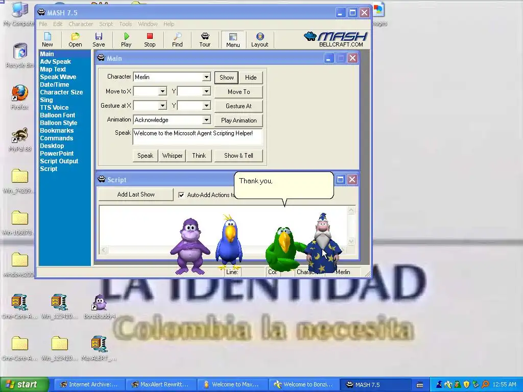Click the Add Last Show button
The height and width of the screenshot is (392, 523).
click(136, 194)
